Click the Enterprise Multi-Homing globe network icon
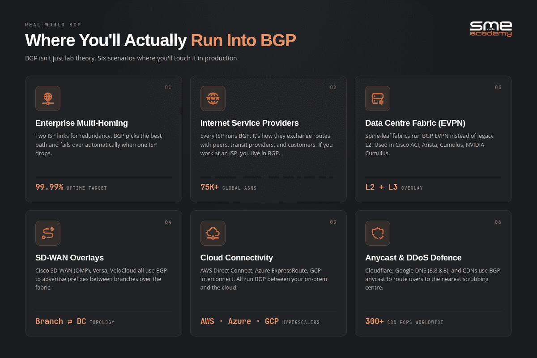 pyautogui.click(x=48, y=98)
